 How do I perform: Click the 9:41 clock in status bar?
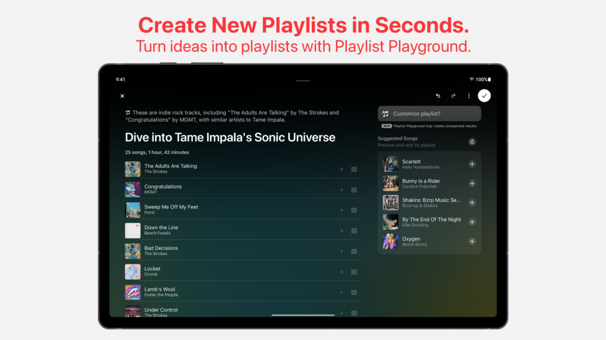[x=120, y=80]
